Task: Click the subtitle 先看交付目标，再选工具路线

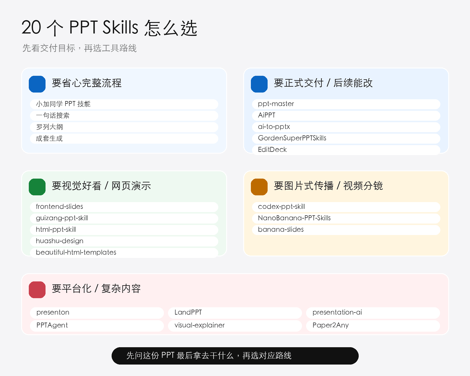Action: 80,48
